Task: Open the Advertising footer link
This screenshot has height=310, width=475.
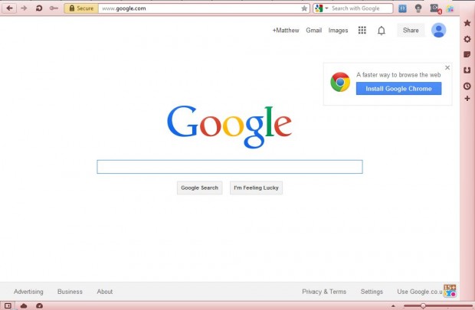Action: [x=28, y=292]
